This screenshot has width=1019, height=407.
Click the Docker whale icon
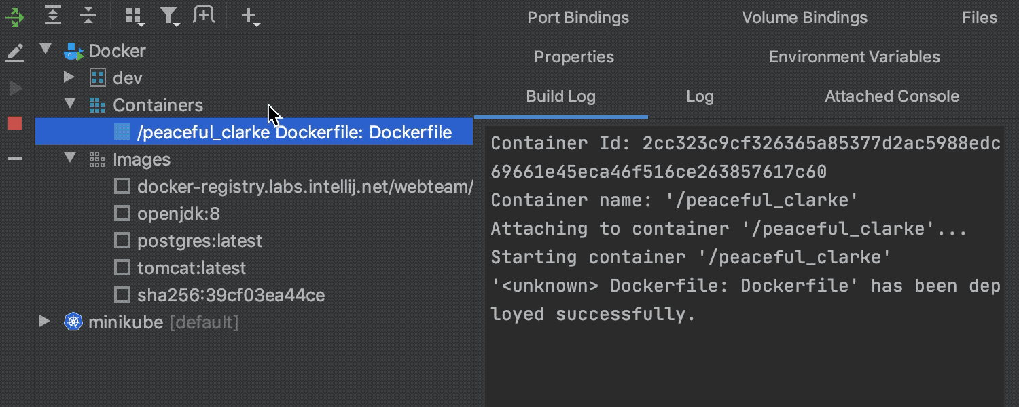(x=73, y=51)
